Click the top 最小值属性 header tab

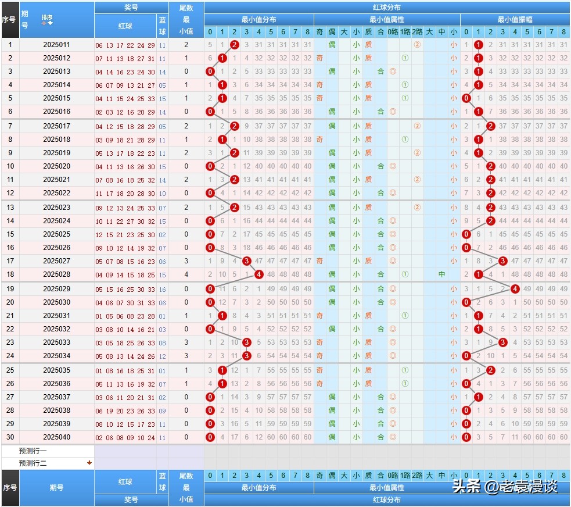tap(386, 19)
